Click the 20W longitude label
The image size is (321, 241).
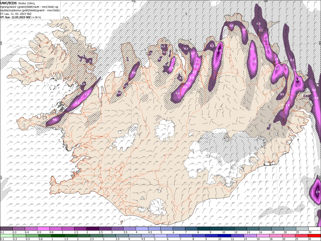(x=133, y=1)
